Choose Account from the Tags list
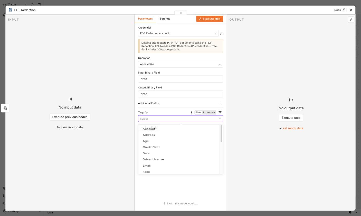 [179, 129]
